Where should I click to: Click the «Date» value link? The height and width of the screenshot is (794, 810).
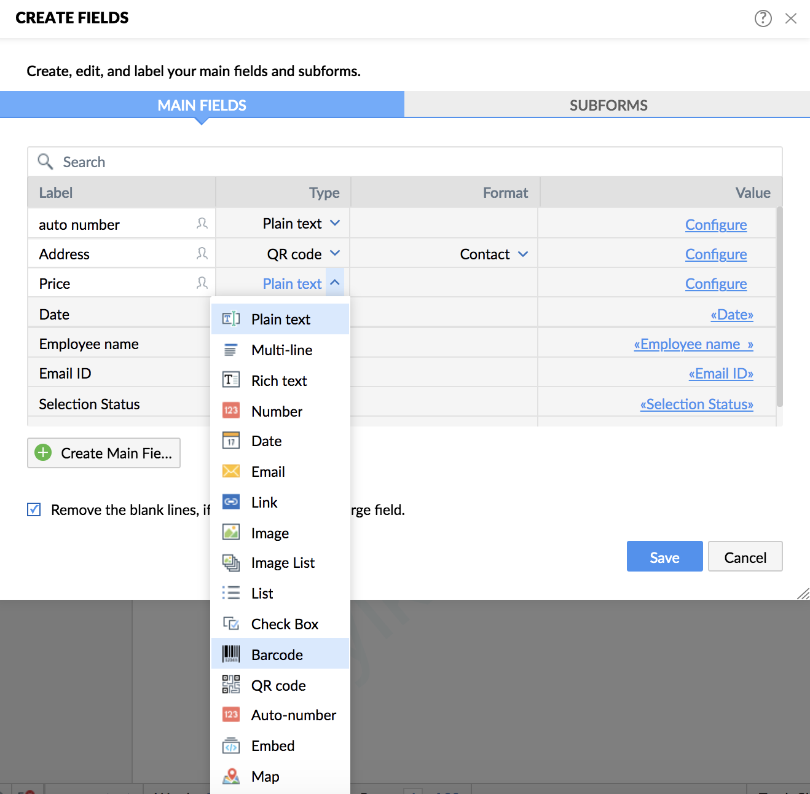tap(732, 315)
